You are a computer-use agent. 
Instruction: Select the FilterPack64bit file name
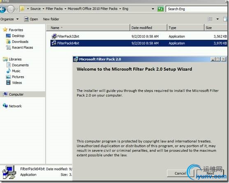[x=68, y=43]
